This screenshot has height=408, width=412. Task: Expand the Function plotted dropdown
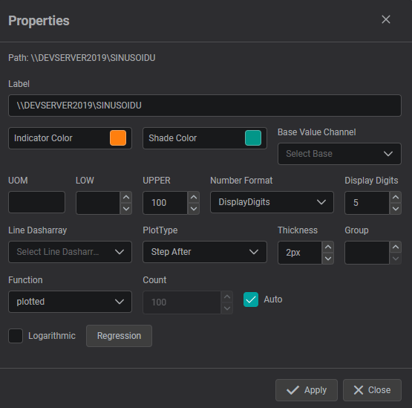[70, 302]
